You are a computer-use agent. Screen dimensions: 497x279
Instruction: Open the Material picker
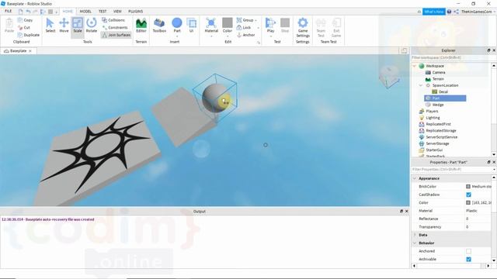(x=211, y=26)
